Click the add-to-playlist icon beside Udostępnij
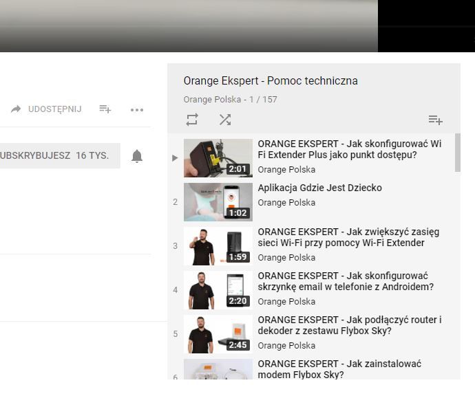Viewport: 475px width, 396px height. click(105, 109)
